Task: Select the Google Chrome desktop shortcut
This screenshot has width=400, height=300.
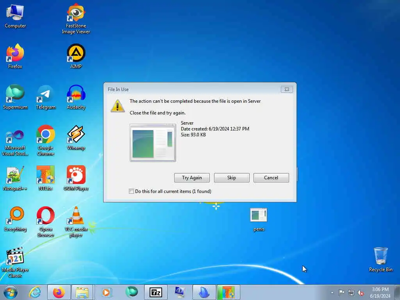Action: 46,140
